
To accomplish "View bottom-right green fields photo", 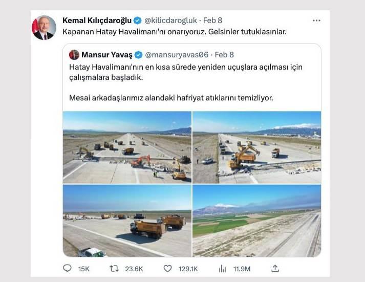I will 257,221.
